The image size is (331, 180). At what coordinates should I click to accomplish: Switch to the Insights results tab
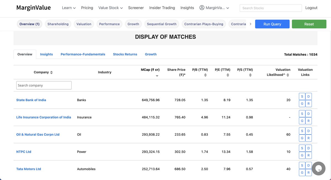pos(46,54)
